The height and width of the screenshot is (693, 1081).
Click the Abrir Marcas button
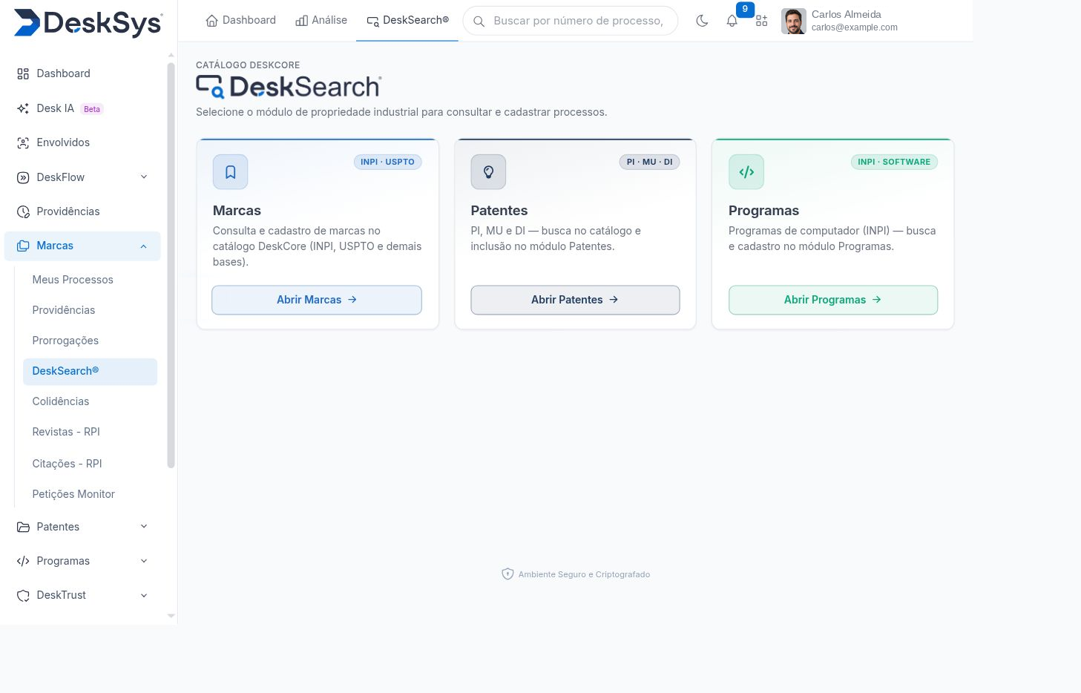[317, 300]
